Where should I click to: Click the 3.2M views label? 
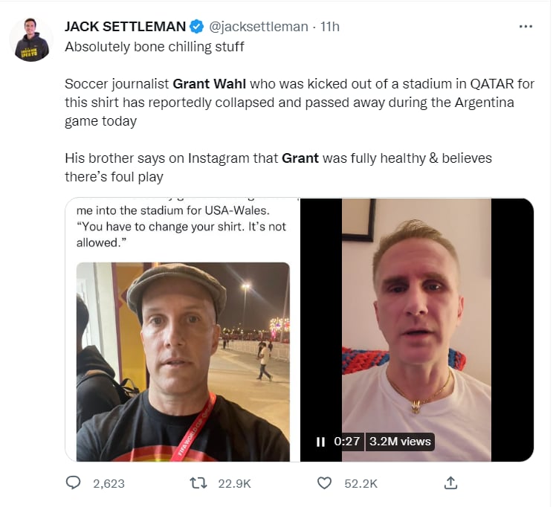[400, 442]
